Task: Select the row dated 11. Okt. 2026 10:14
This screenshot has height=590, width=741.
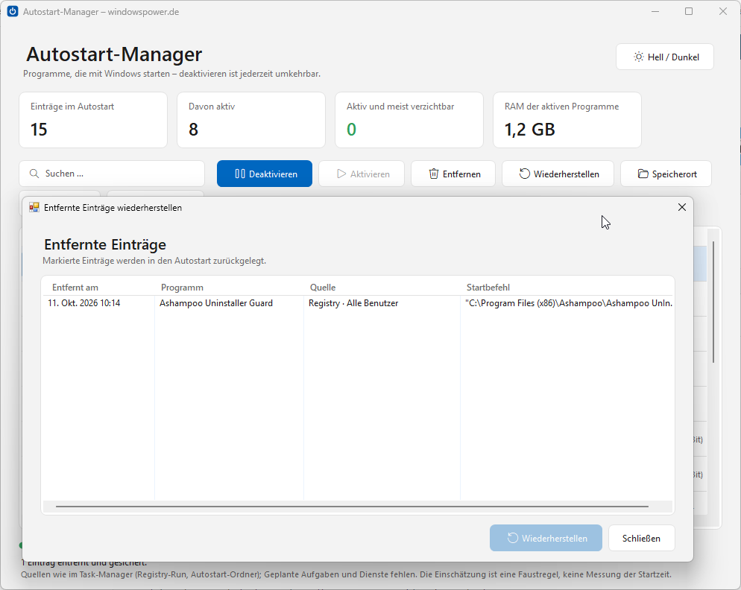Action: tap(84, 303)
